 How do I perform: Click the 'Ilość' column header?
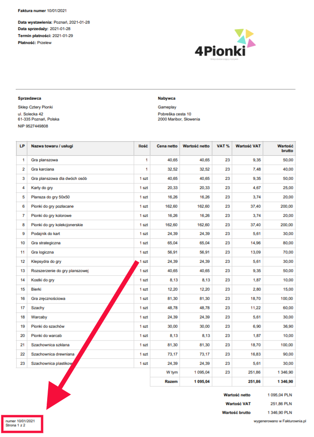pos(143,146)
